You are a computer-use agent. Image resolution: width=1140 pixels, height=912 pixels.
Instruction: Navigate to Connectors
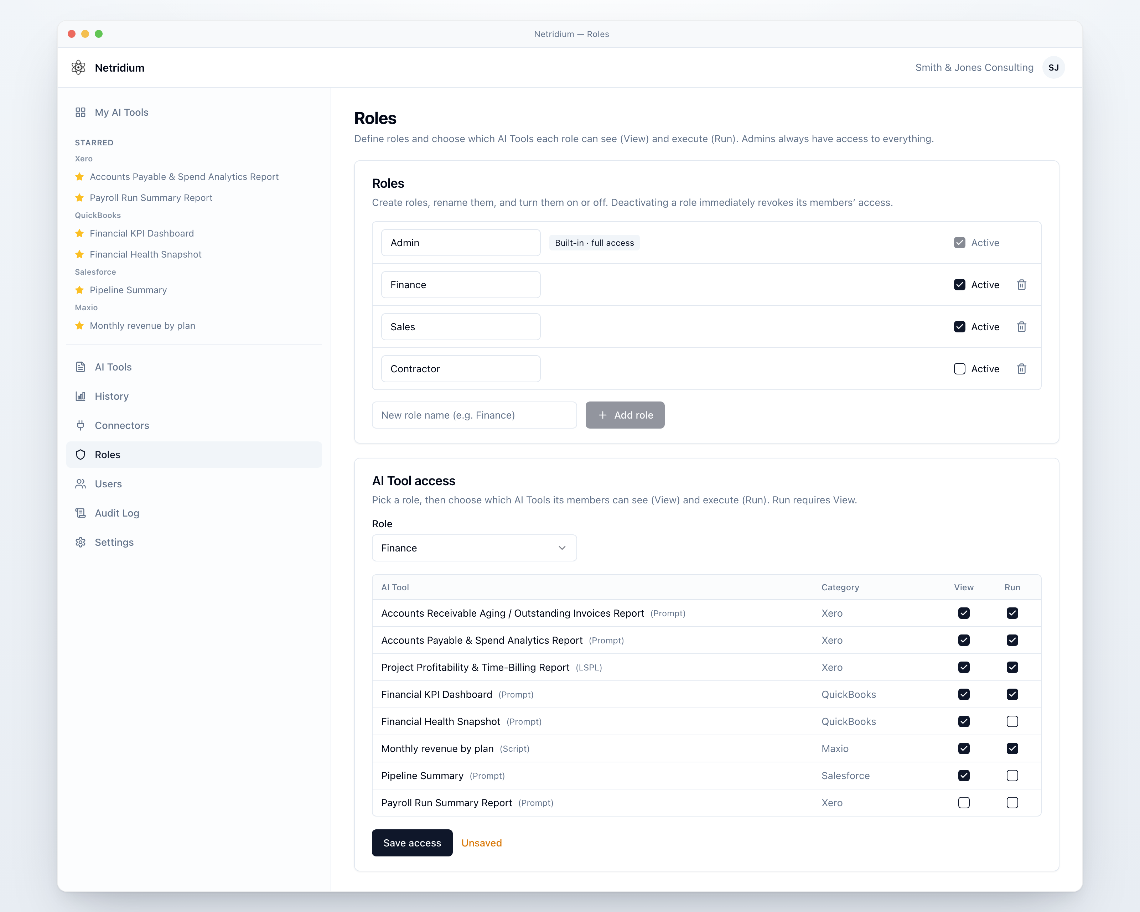pyautogui.click(x=193, y=425)
